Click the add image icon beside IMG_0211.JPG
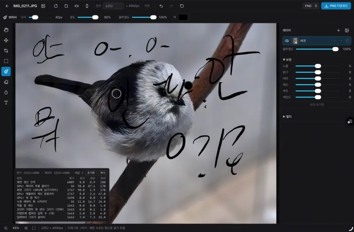 pos(43,6)
